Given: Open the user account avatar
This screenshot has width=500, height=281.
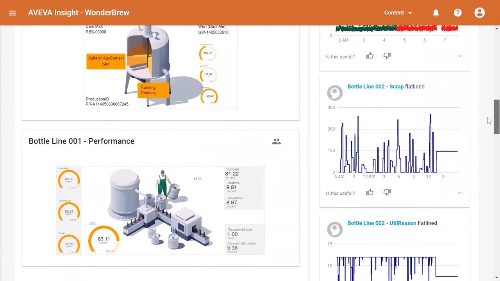Looking at the screenshot, I should tap(480, 12).
